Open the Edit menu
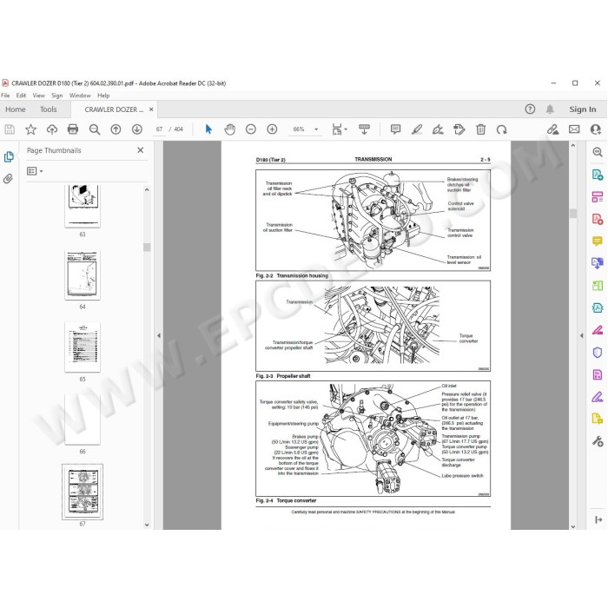Screen dimensions: 608x608 pos(21,96)
